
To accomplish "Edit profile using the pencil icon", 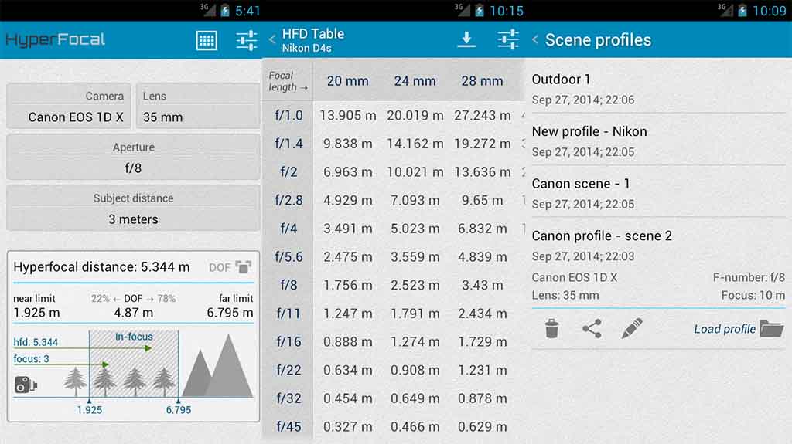I will [632, 329].
